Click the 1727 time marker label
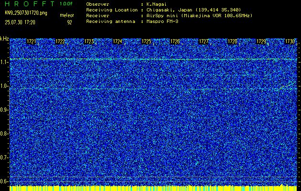Viewport: 301px width, 191px height. 204,42
